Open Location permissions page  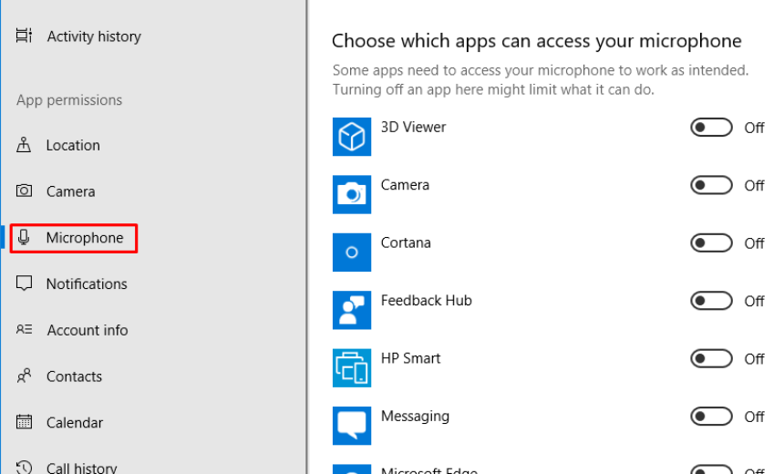click(73, 146)
